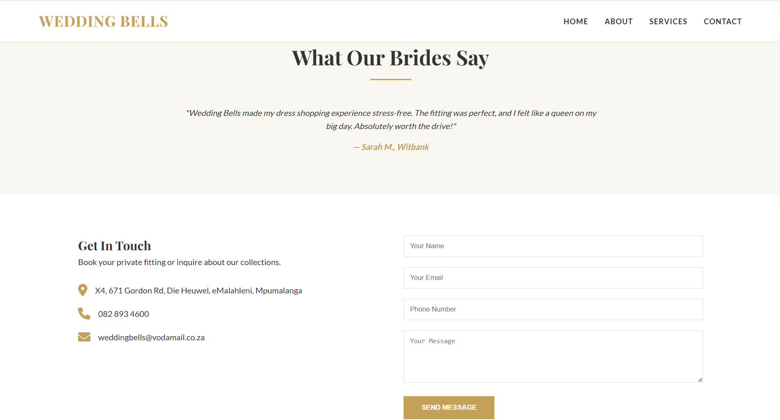Click the message box resize handle
780x420 pixels.
[700, 380]
